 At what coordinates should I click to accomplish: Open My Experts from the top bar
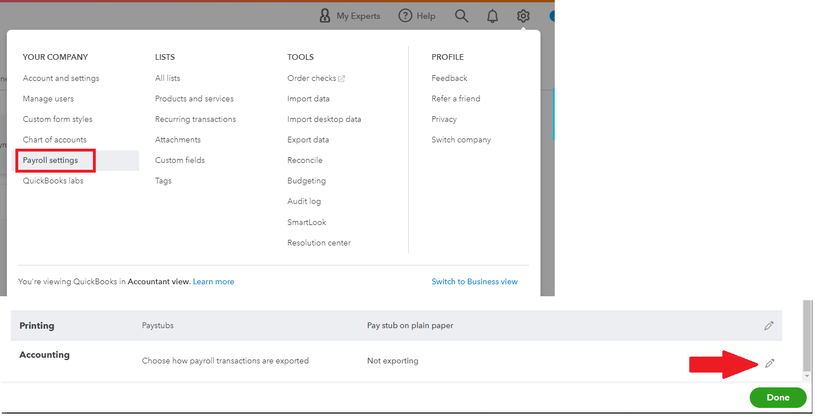350,15
